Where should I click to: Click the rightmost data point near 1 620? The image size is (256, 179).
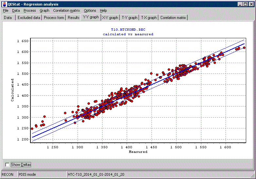point(244,48)
